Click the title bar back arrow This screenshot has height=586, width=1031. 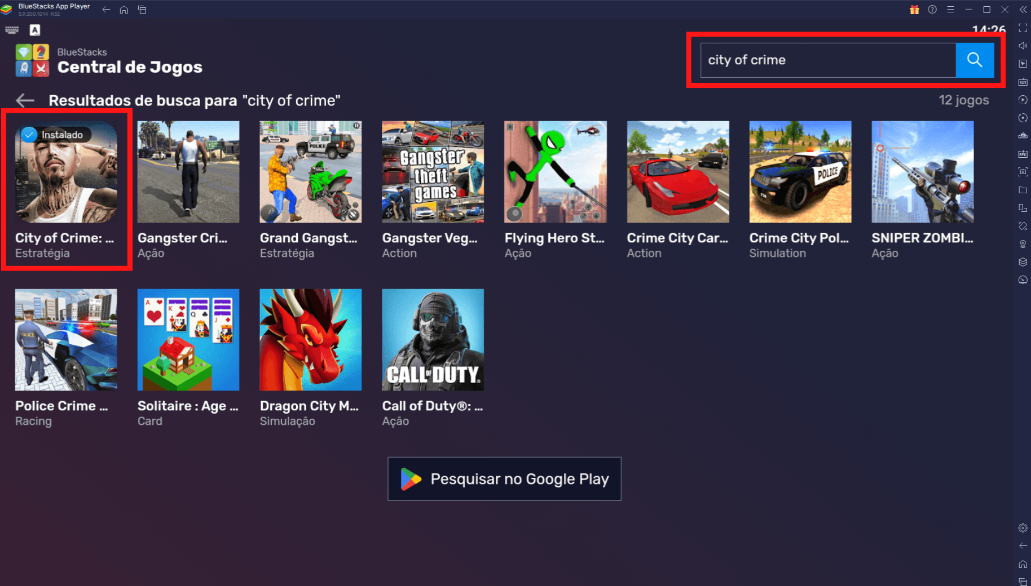click(x=106, y=10)
